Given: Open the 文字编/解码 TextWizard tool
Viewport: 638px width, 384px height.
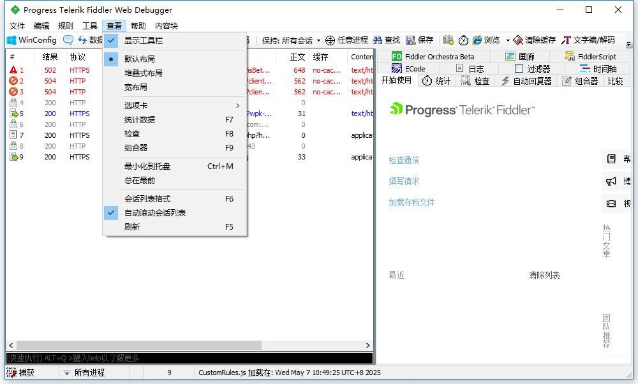Looking at the screenshot, I should 588,40.
